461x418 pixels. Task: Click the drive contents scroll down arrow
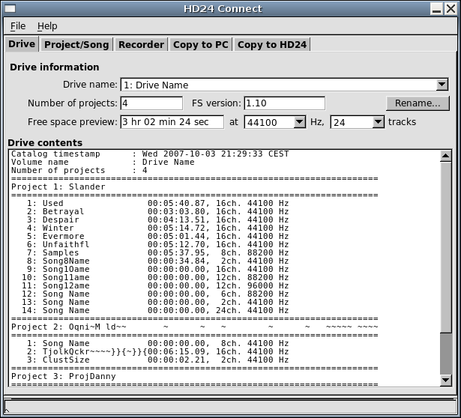pyautogui.click(x=445, y=379)
